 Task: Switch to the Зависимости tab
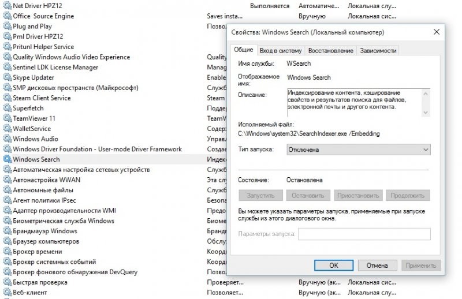click(378, 51)
